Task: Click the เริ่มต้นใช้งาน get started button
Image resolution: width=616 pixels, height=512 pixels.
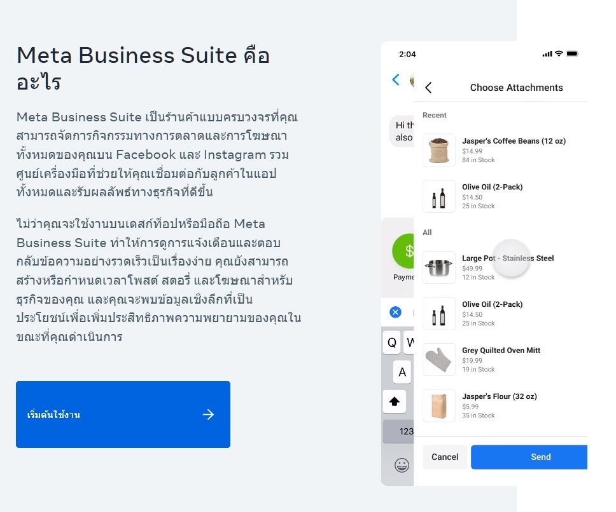Action: [123, 414]
